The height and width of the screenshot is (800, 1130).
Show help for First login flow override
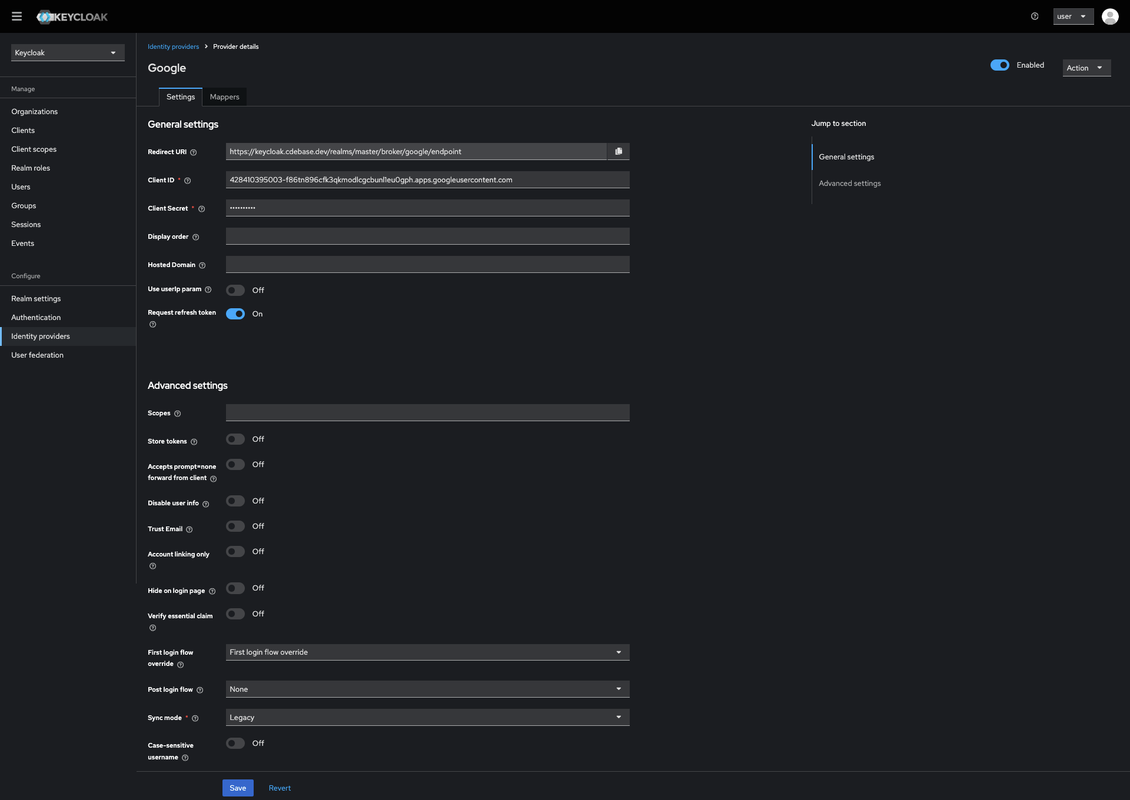click(180, 665)
